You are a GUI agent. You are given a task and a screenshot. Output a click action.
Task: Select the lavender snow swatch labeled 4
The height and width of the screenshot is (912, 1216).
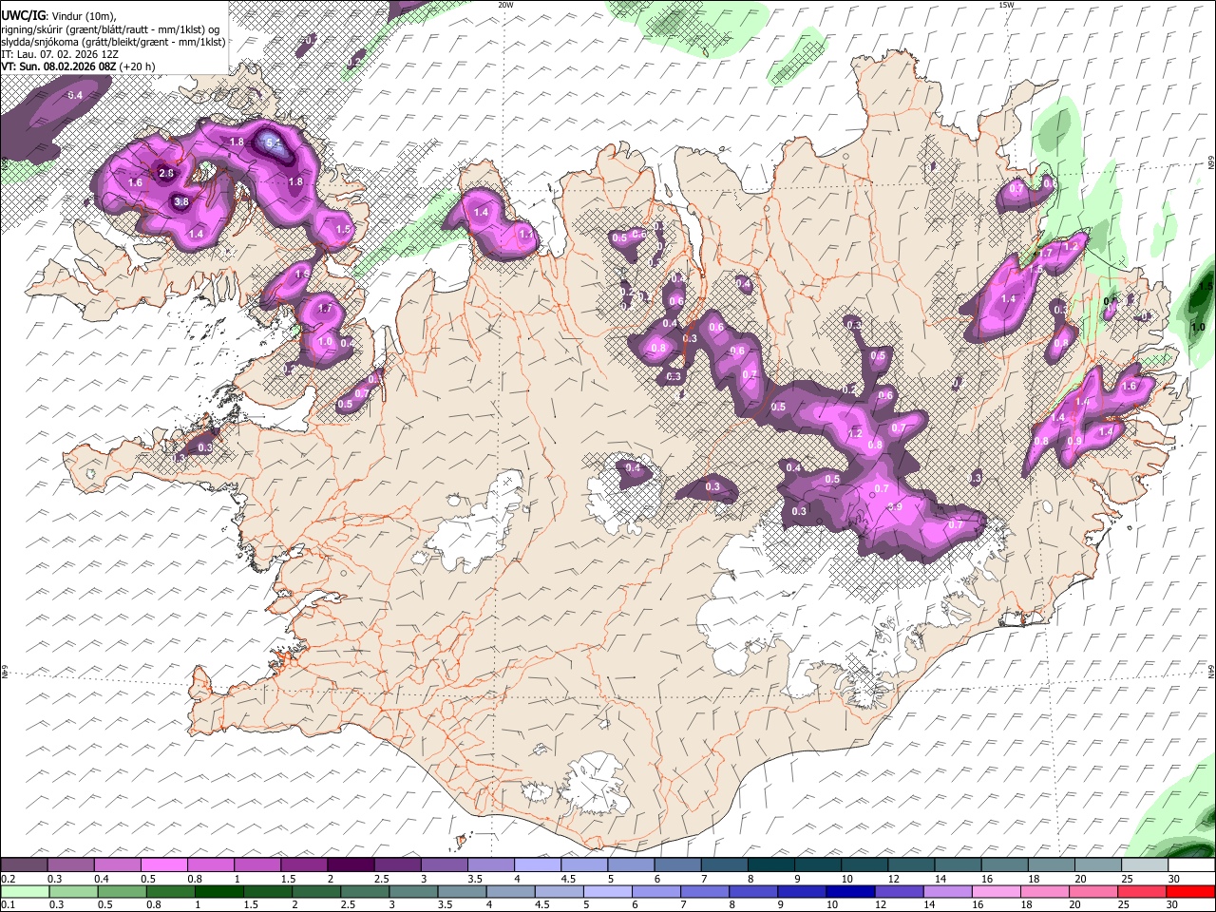[537, 865]
